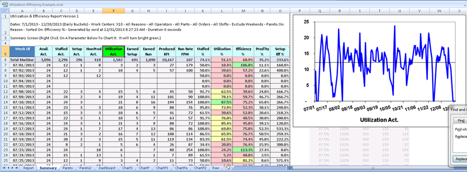This screenshot has width=467, height=172.
Task: Click the row 6 Total Machine header
Action: coord(5,60)
